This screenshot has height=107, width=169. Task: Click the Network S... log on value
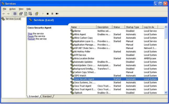coord(150,48)
